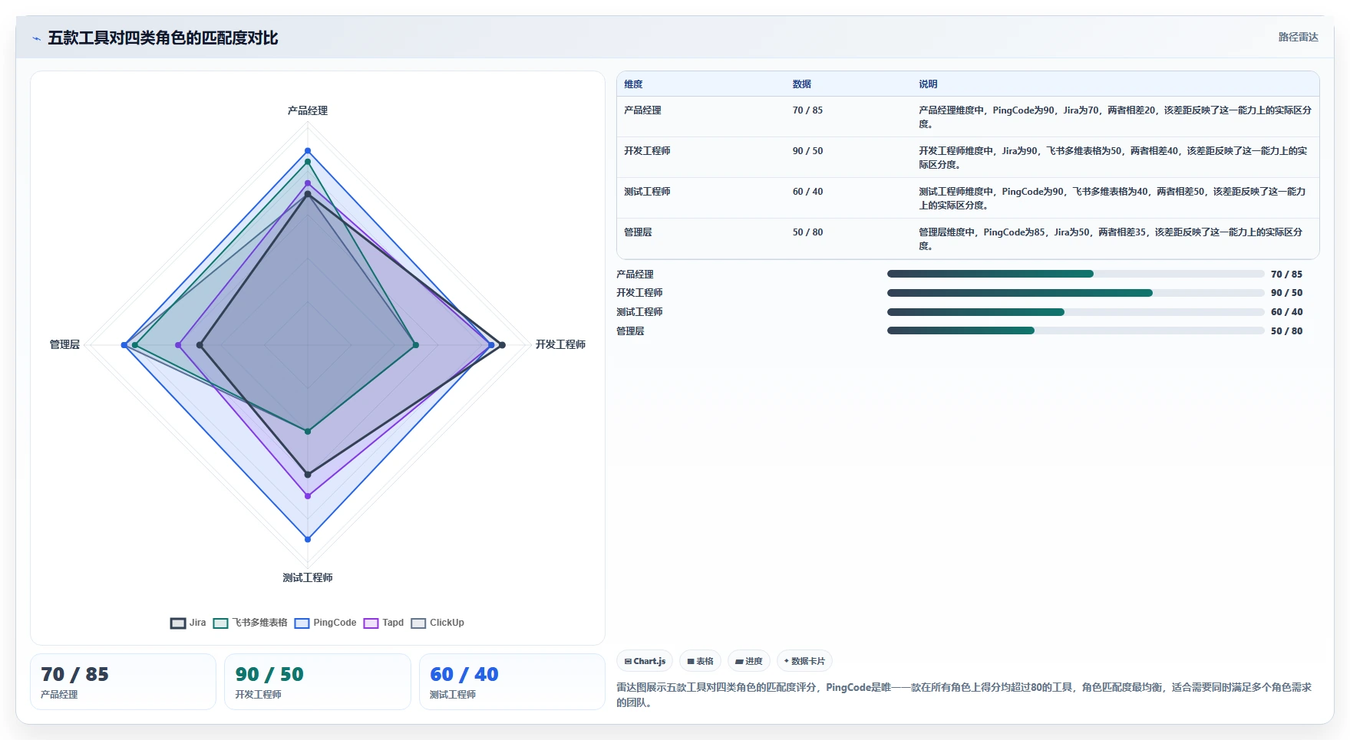Click the summary paragraph starting 雷达图展示
The image size is (1350, 740).
click(965, 695)
